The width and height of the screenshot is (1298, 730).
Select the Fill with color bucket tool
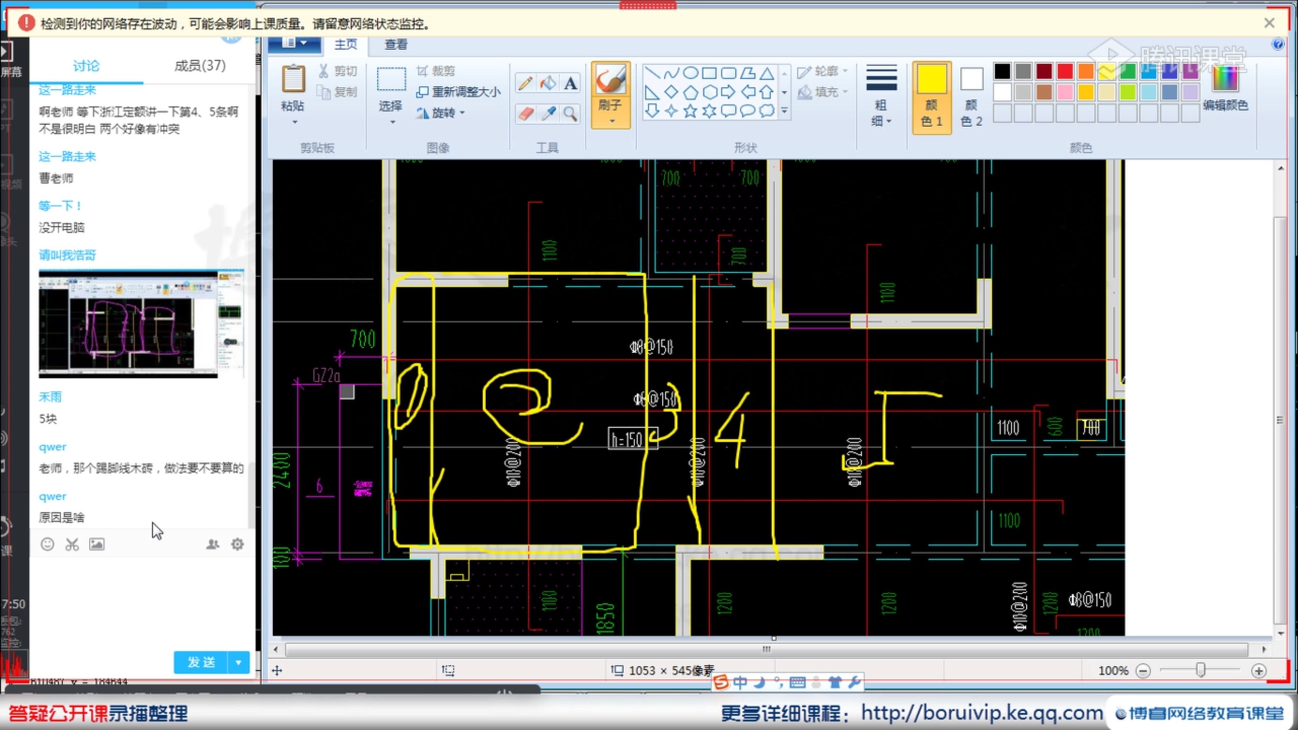click(x=548, y=83)
